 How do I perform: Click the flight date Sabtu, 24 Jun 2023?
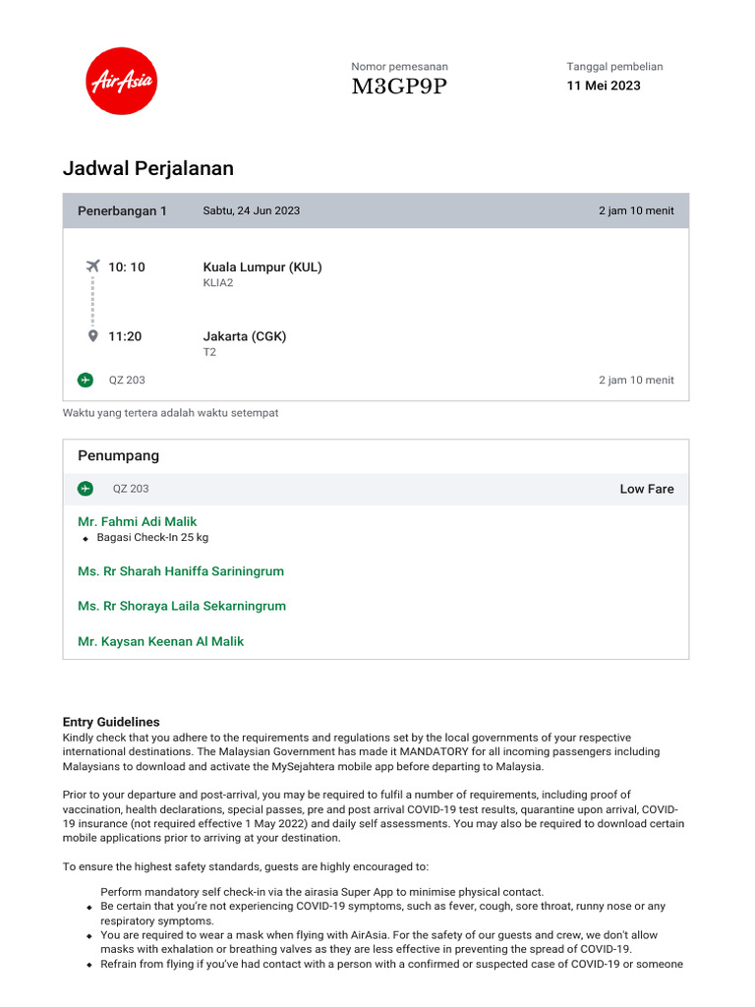[252, 210]
